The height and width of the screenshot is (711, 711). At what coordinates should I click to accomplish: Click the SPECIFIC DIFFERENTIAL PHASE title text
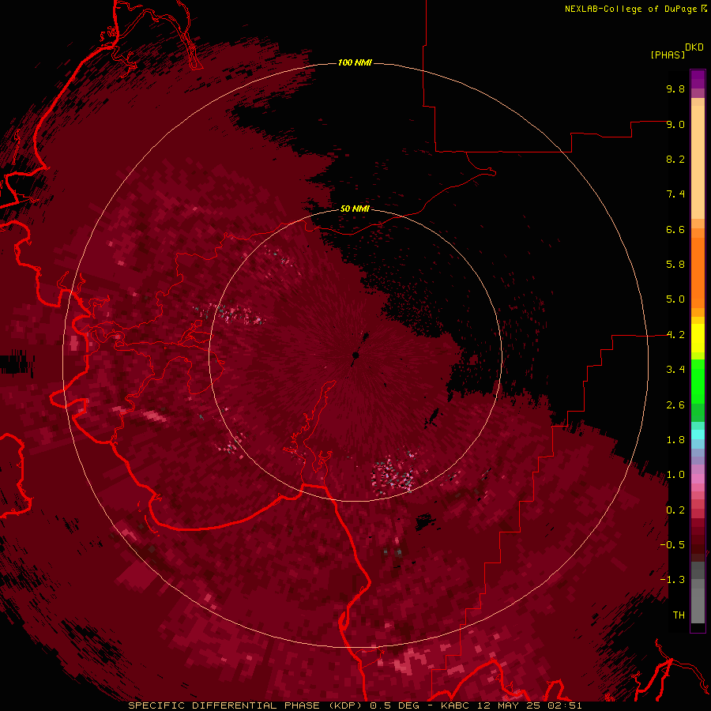[224, 705]
